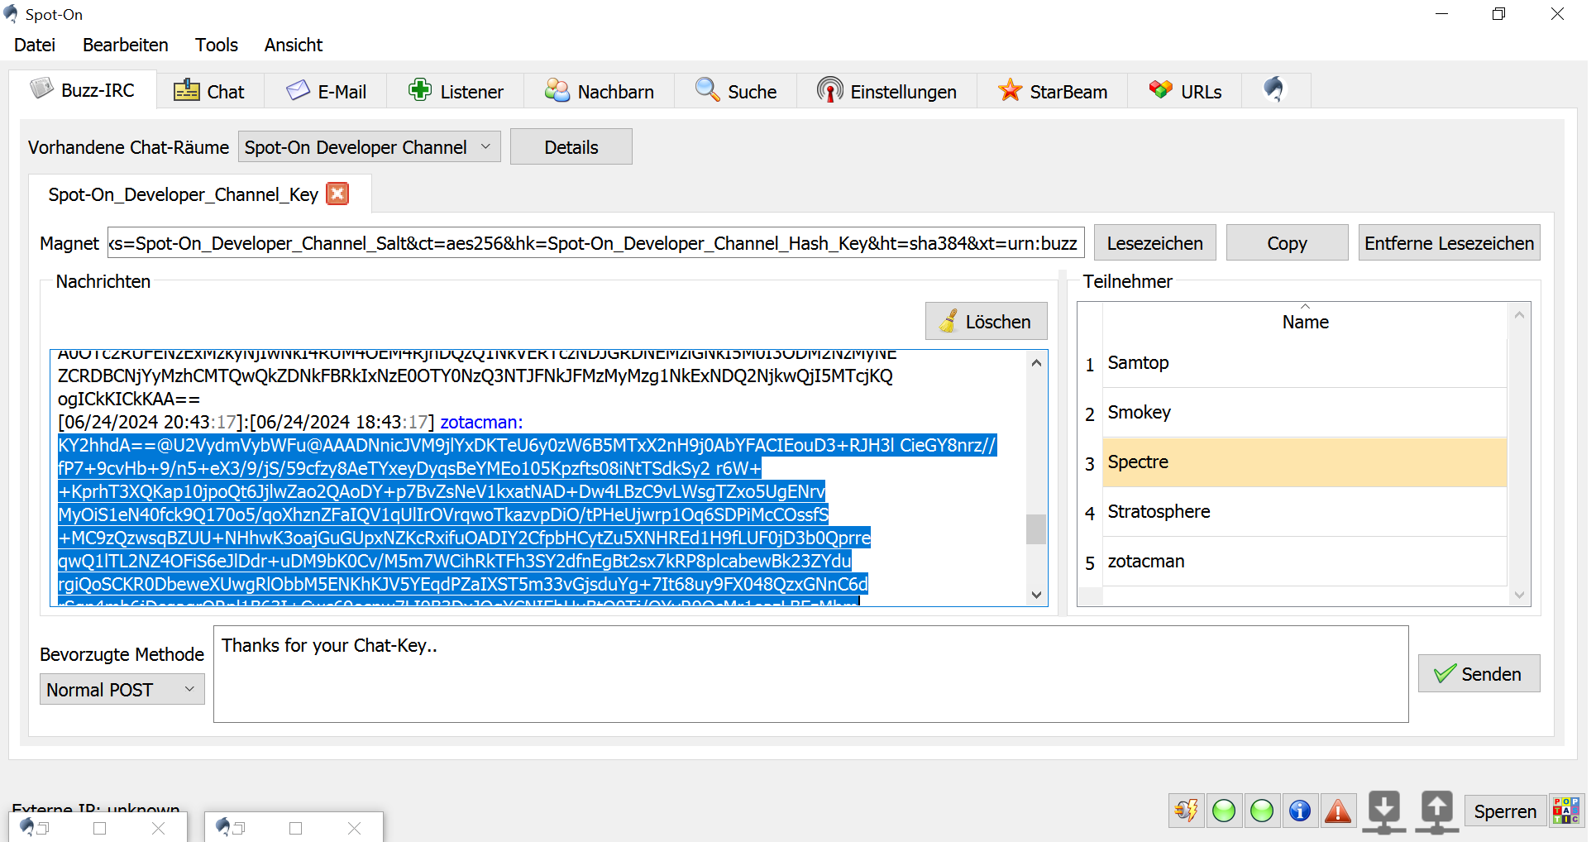Open the Bevorzugte Methode Normal POST dropdown
Screen dimensions: 1596x842
(122, 690)
